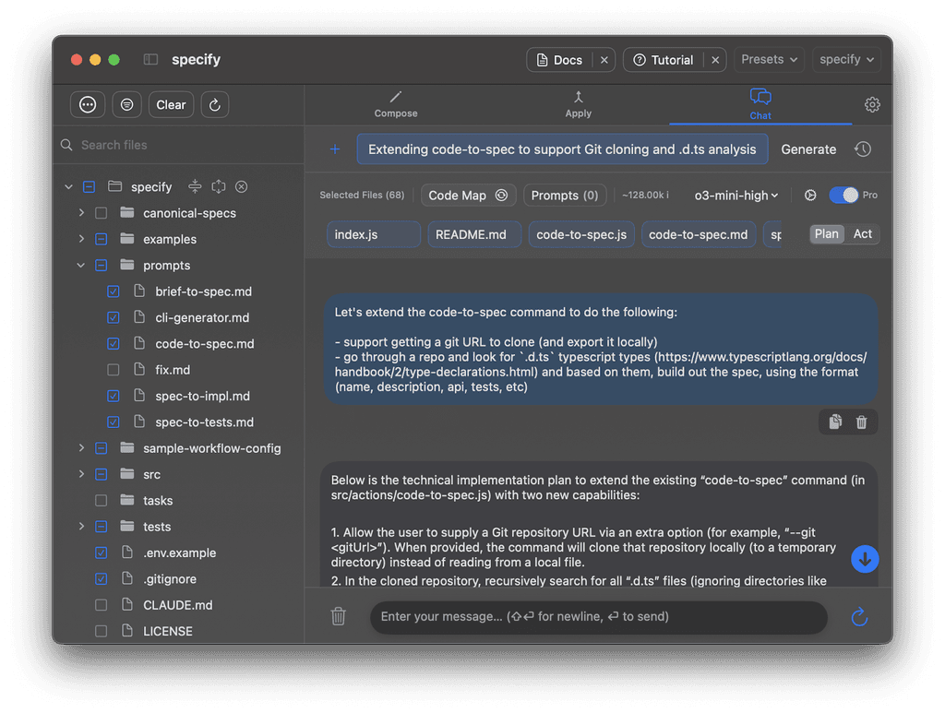
Task: Open the o3-mini-high model dropdown
Action: point(734,195)
